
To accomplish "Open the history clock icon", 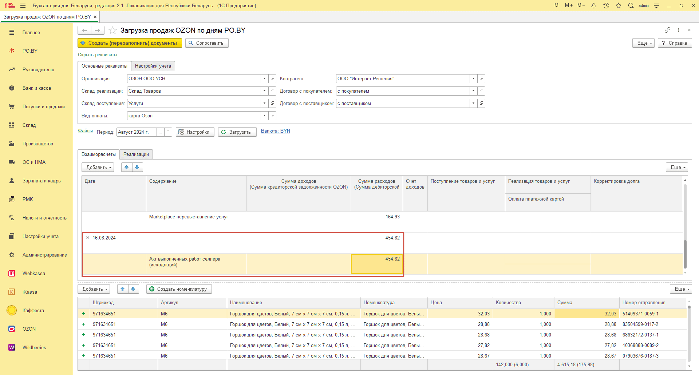I will pos(606,5).
